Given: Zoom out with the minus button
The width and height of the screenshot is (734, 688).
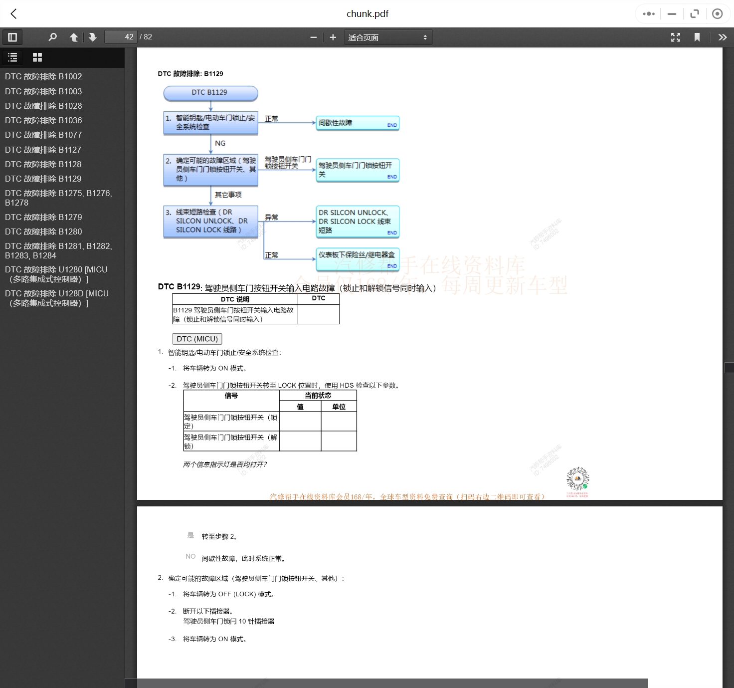Looking at the screenshot, I should pos(313,37).
